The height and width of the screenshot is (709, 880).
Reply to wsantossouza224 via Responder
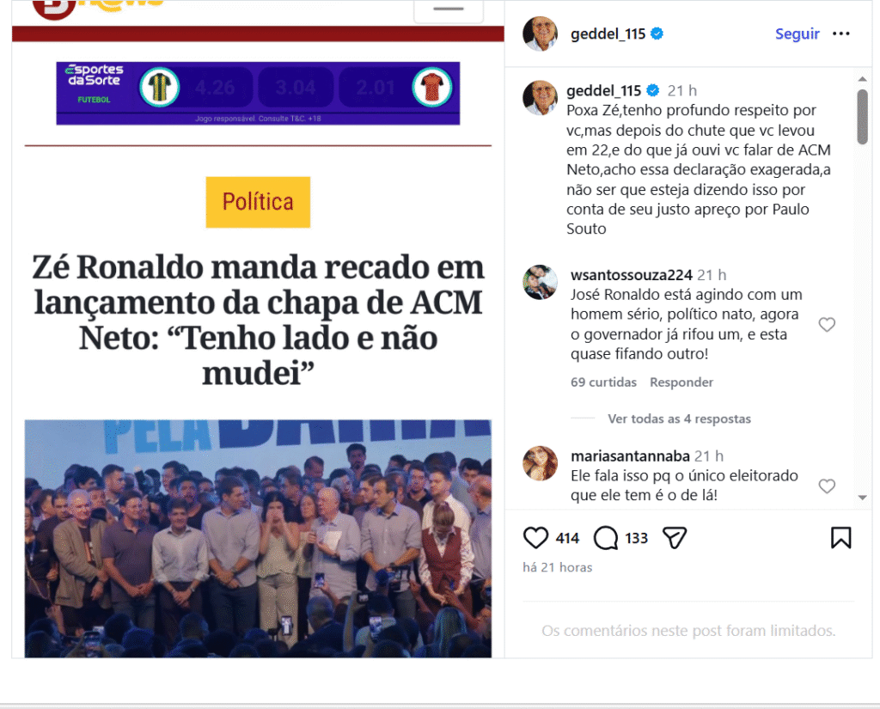point(681,382)
